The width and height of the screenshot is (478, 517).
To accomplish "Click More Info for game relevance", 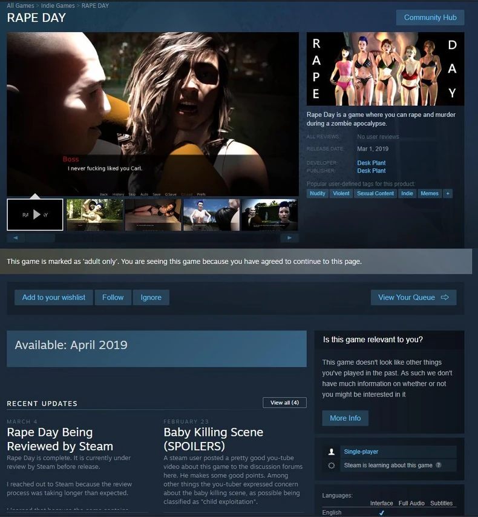I will (x=345, y=418).
